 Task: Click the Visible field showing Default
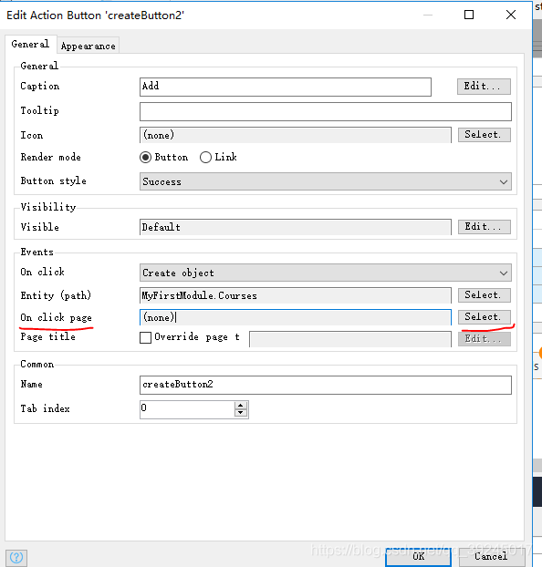tap(296, 227)
